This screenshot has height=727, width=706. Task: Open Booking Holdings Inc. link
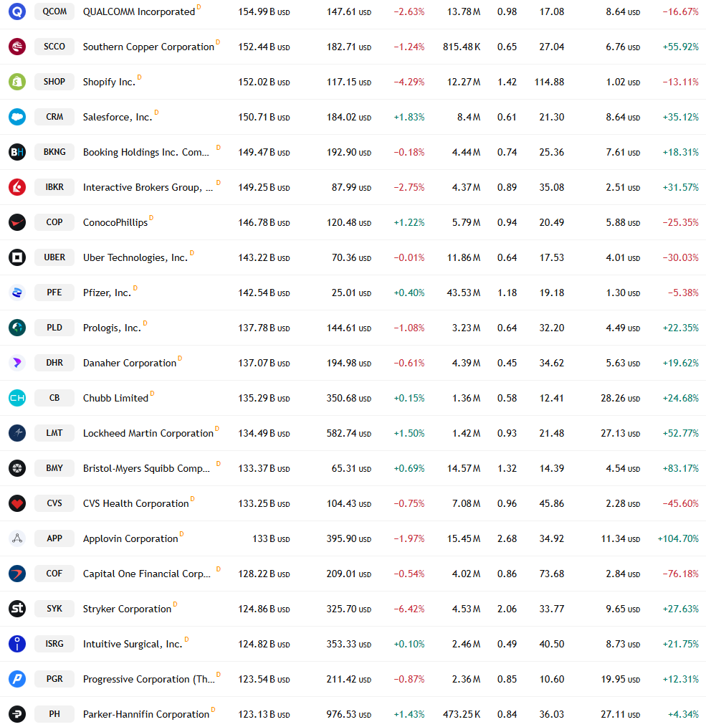(x=146, y=152)
